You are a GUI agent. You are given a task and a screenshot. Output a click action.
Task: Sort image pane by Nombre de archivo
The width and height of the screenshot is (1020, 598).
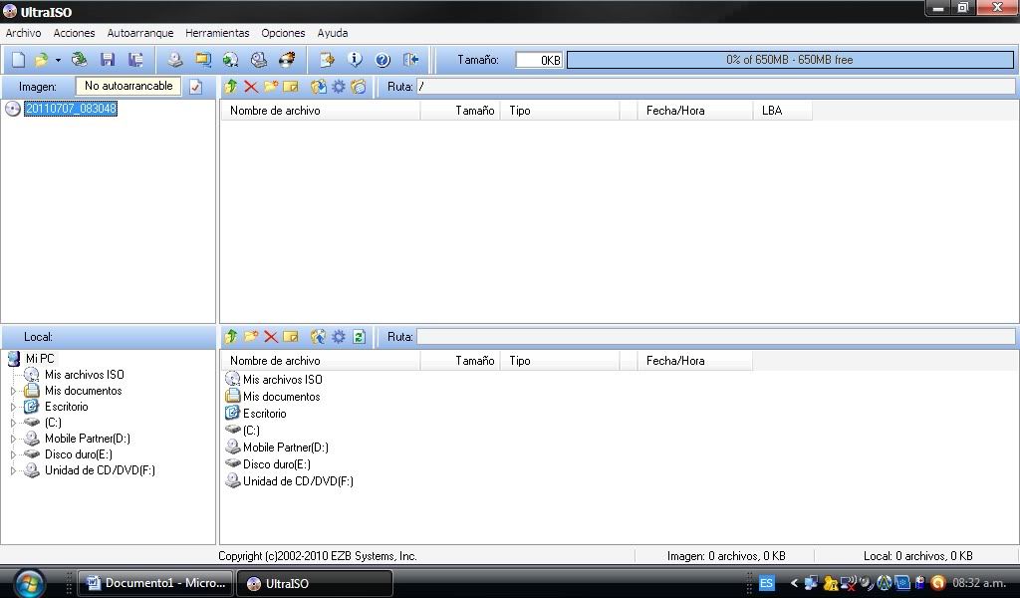click(321, 111)
